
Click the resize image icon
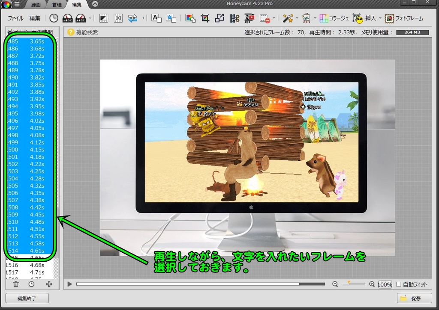[219, 18]
